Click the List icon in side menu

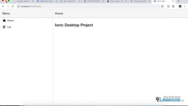[4, 27]
